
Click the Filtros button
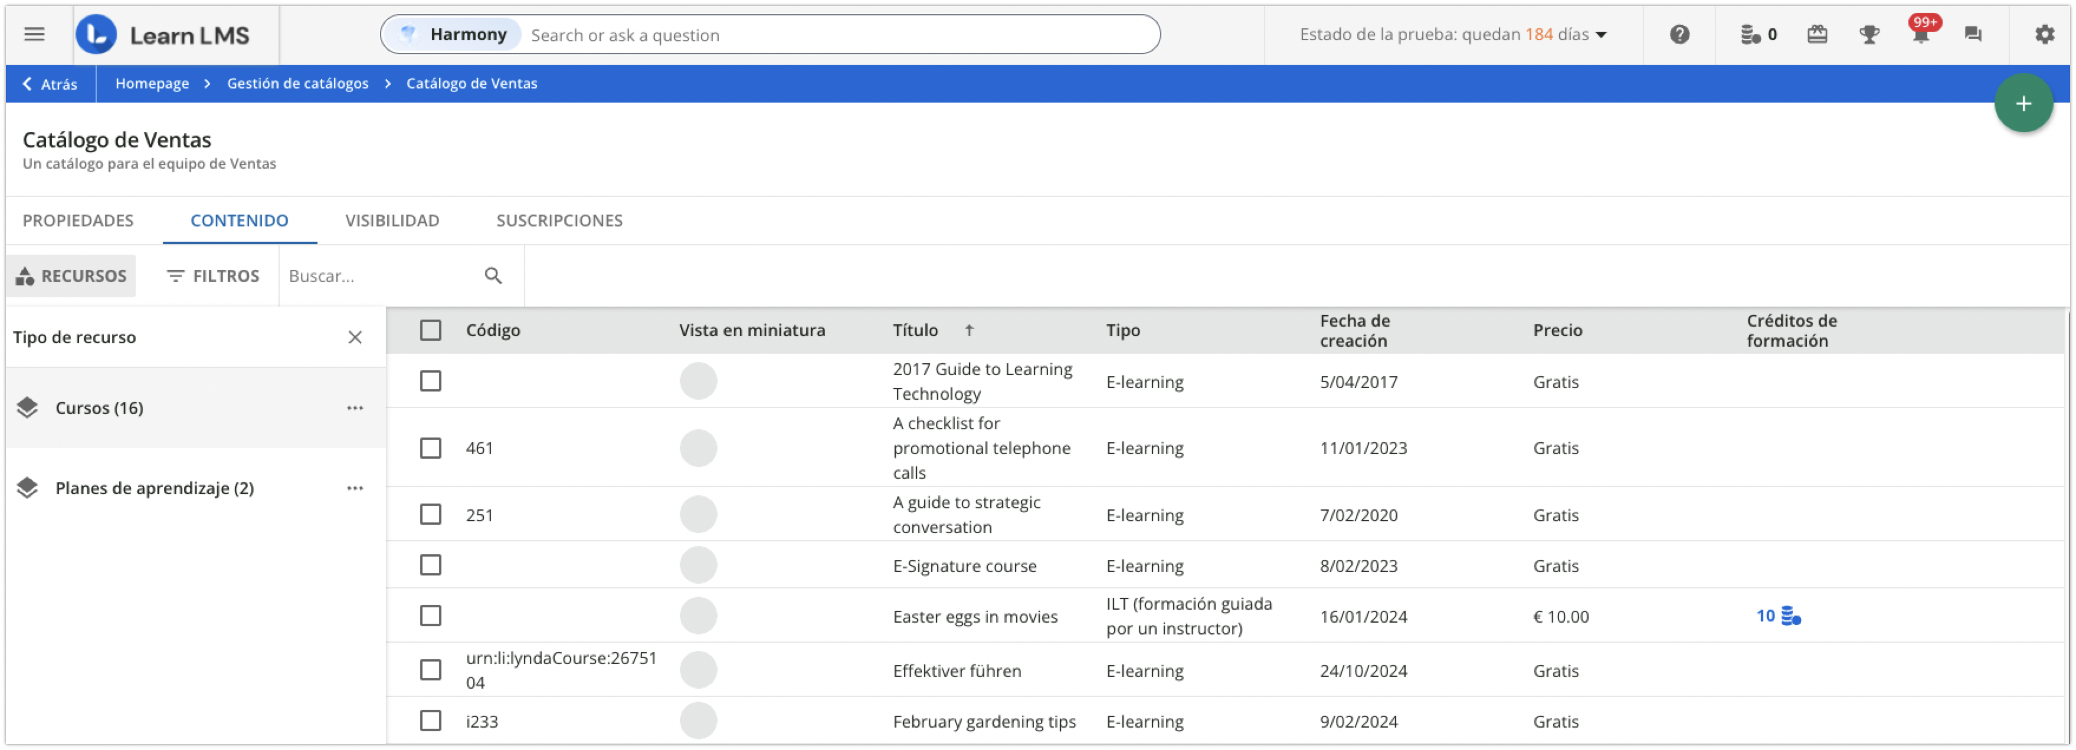click(x=213, y=277)
